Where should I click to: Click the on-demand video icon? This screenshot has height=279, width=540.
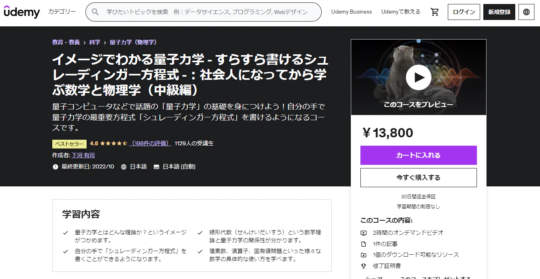[x=364, y=233]
